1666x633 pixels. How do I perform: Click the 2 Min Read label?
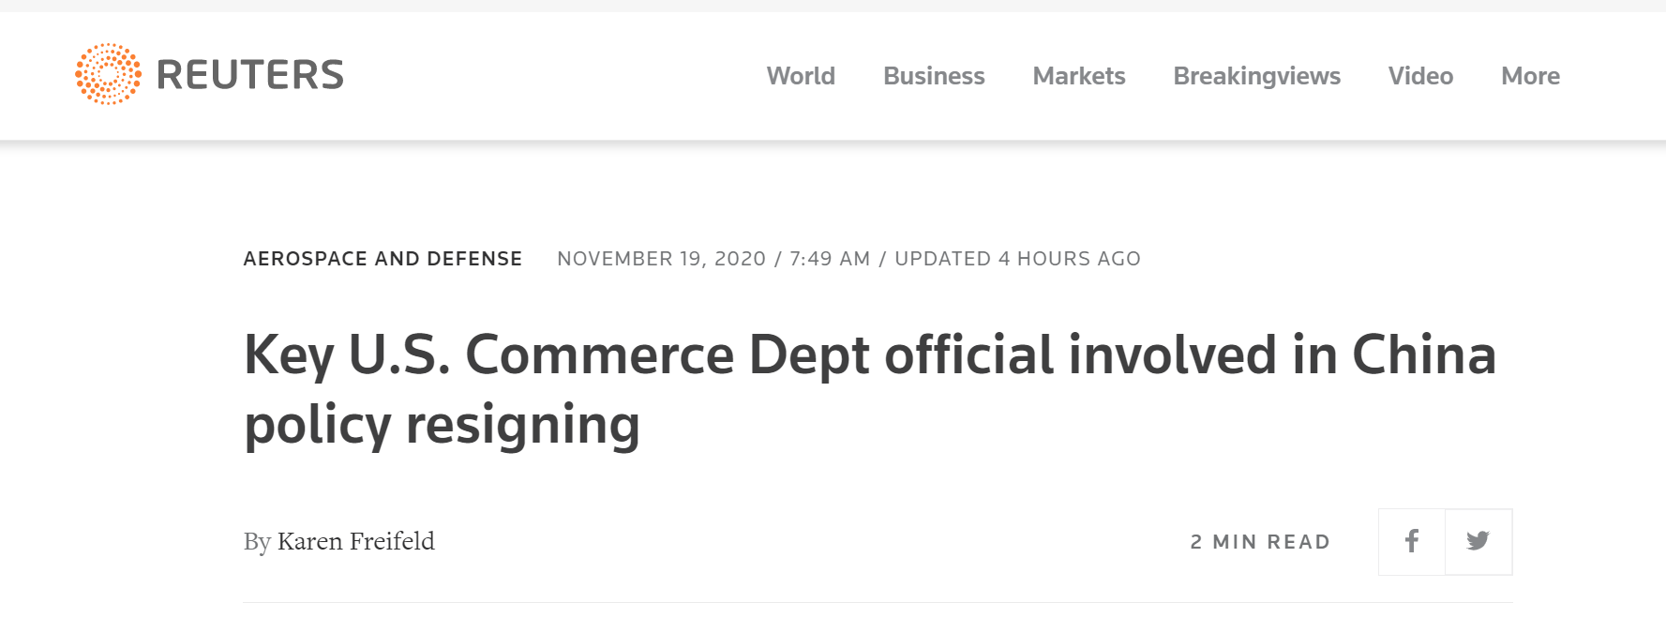coord(1260,542)
